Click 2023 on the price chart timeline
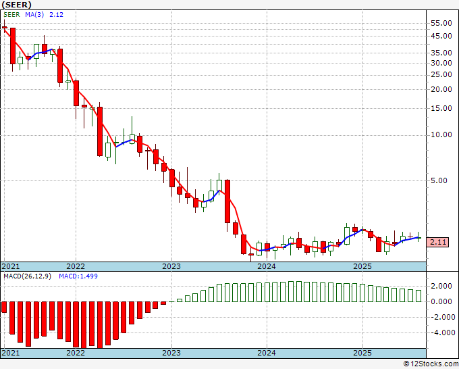This screenshot has width=459, height=369. tap(171, 266)
